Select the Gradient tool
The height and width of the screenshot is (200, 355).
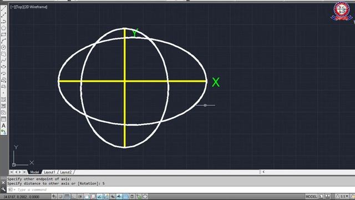(x=3, y=106)
